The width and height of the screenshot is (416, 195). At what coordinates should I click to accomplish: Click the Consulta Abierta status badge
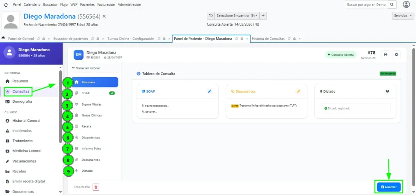point(341,55)
